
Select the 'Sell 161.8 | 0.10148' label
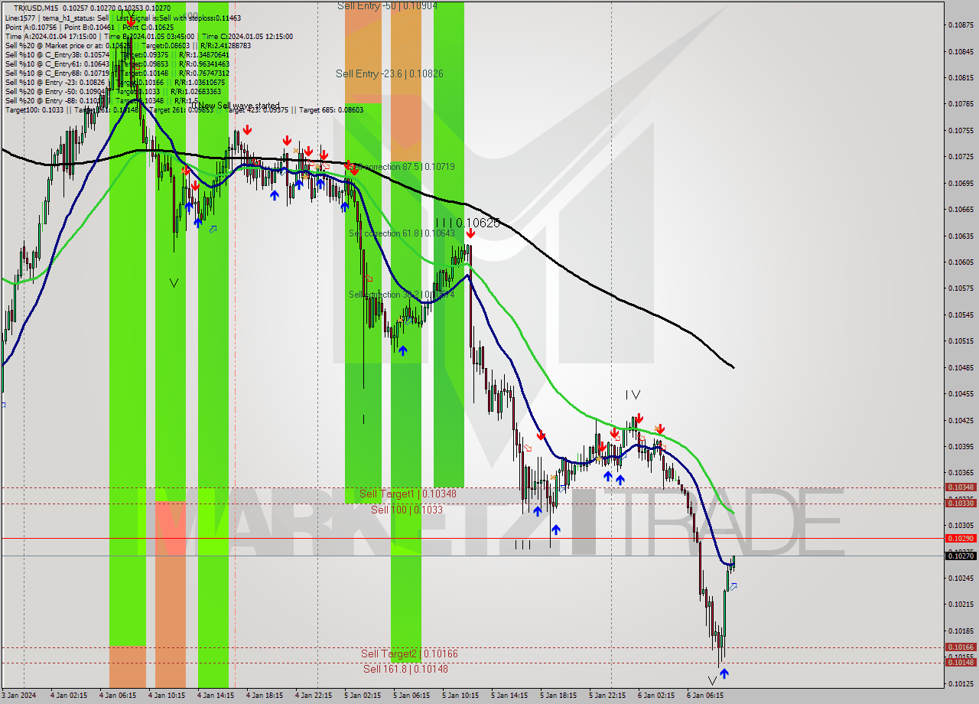(x=405, y=669)
